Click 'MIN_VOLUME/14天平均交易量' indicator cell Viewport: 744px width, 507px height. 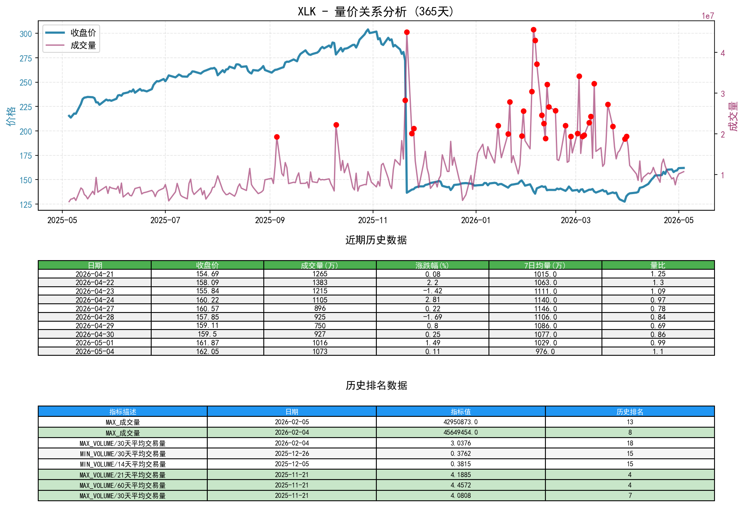point(123,464)
